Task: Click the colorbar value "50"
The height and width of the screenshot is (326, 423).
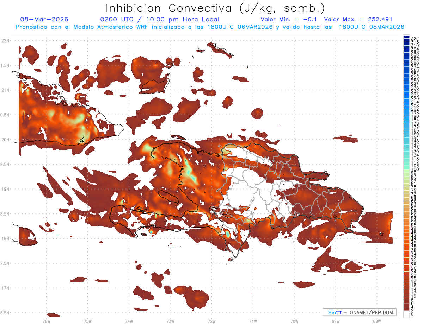Action: (x=413, y=225)
